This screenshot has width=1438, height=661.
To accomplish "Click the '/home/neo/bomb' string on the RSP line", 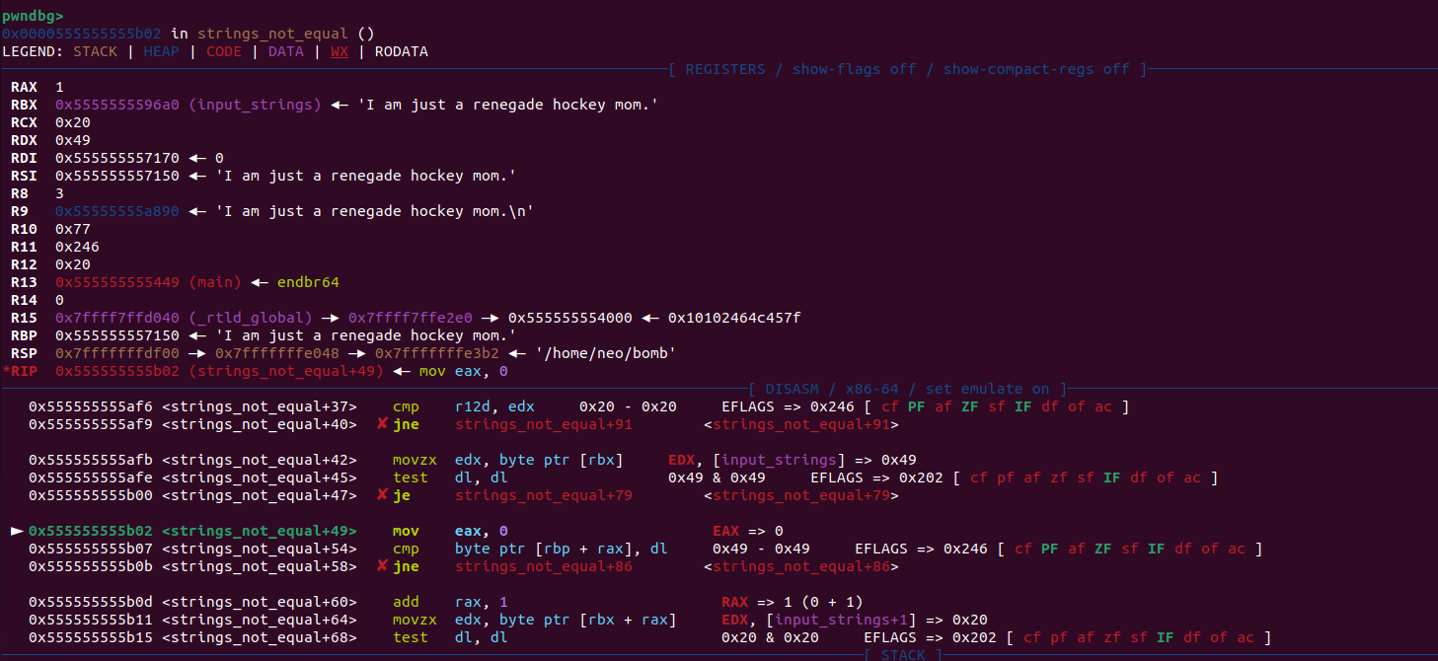I will coord(604,353).
